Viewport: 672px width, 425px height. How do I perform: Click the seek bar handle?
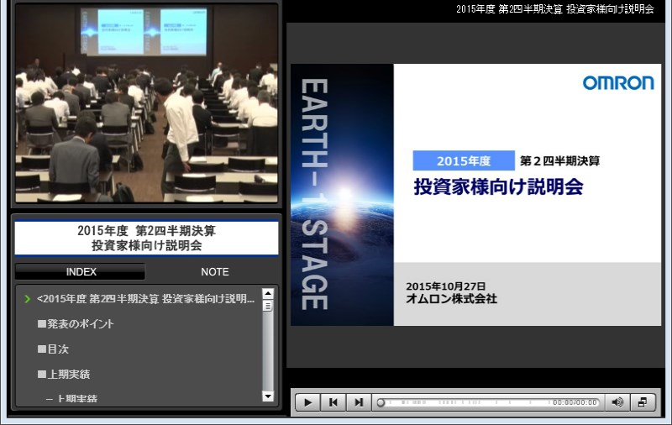coord(381,402)
